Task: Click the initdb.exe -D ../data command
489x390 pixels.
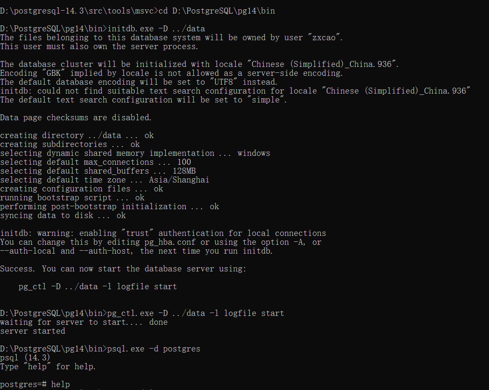Action: click(x=156, y=29)
